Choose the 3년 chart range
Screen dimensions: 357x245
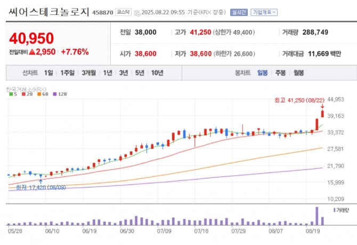point(124,73)
